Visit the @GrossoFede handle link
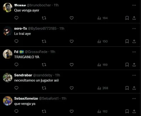Screen dimensions: 141x116 [36, 52]
